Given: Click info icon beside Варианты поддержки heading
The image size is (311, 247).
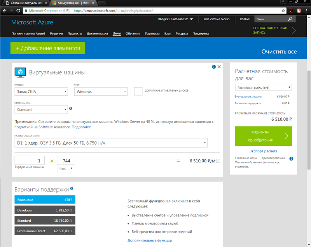Looking at the screenshot, I should [x=72, y=188].
